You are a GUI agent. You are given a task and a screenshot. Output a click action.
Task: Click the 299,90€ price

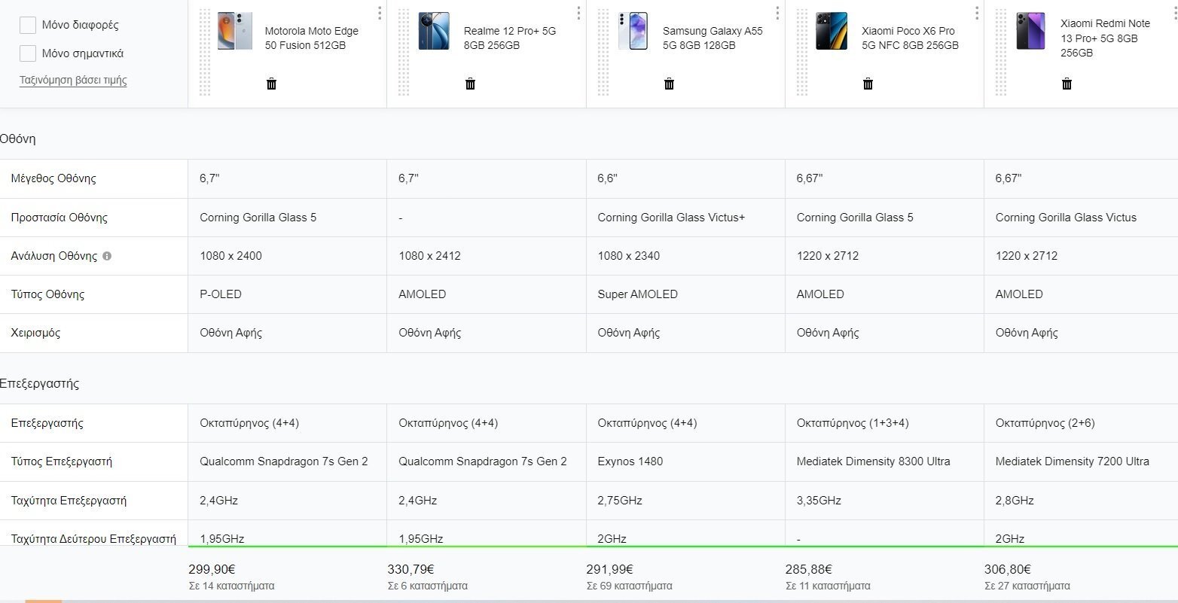212,570
